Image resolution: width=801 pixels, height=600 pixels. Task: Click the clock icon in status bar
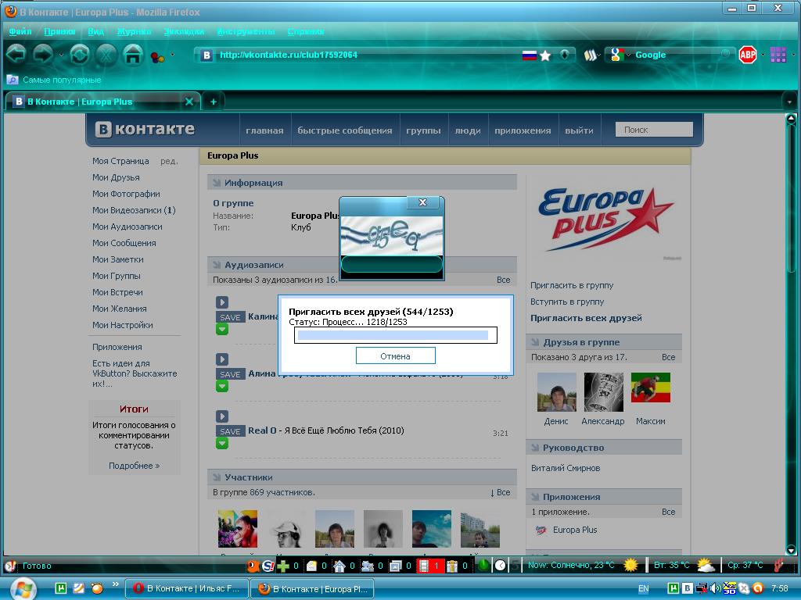pyautogui.click(x=500, y=566)
